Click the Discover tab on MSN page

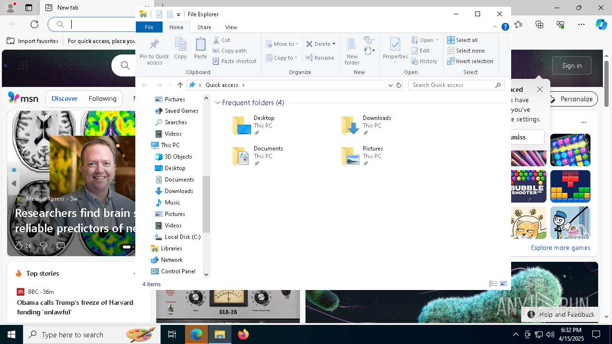click(65, 98)
